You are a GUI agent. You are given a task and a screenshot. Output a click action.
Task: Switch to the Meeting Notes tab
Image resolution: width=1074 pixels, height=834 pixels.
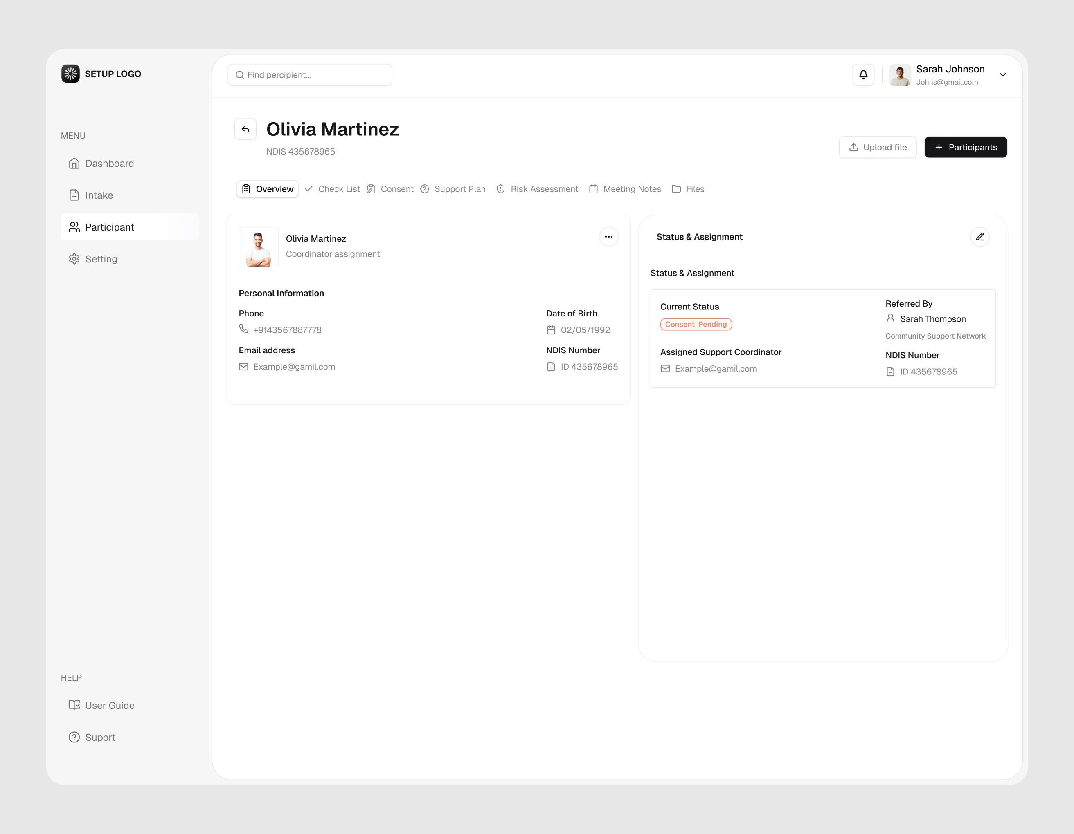pos(632,189)
